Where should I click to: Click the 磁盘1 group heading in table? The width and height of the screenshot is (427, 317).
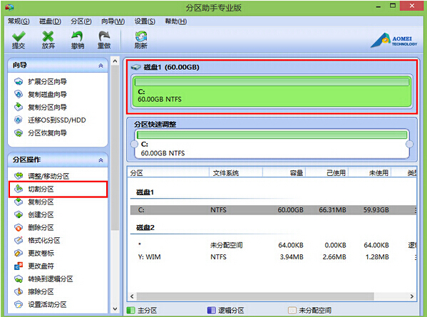pos(145,192)
